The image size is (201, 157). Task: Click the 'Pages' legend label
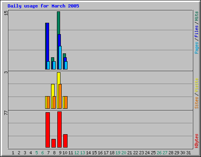[x=196, y=48]
